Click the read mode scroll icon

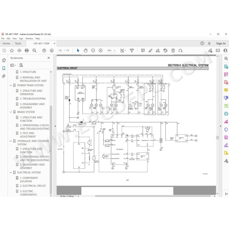tap(132, 50)
